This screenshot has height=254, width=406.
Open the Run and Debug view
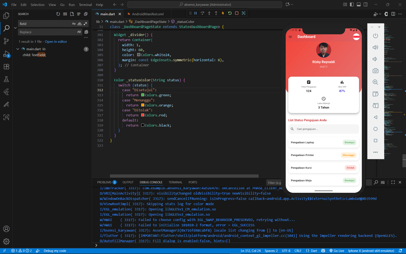6,54
